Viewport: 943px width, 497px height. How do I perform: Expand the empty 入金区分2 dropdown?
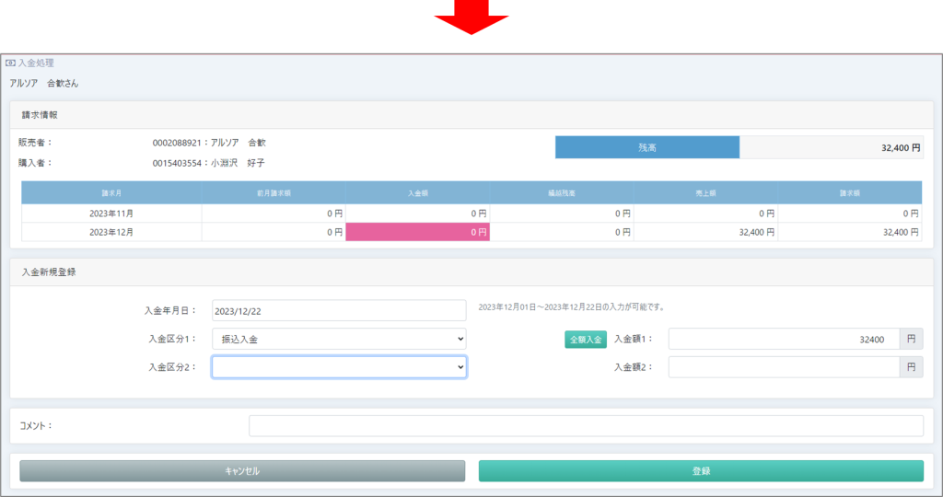tap(339, 367)
